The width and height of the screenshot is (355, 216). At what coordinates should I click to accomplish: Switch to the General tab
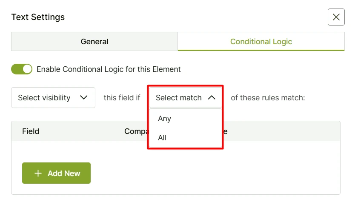click(94, 42)
